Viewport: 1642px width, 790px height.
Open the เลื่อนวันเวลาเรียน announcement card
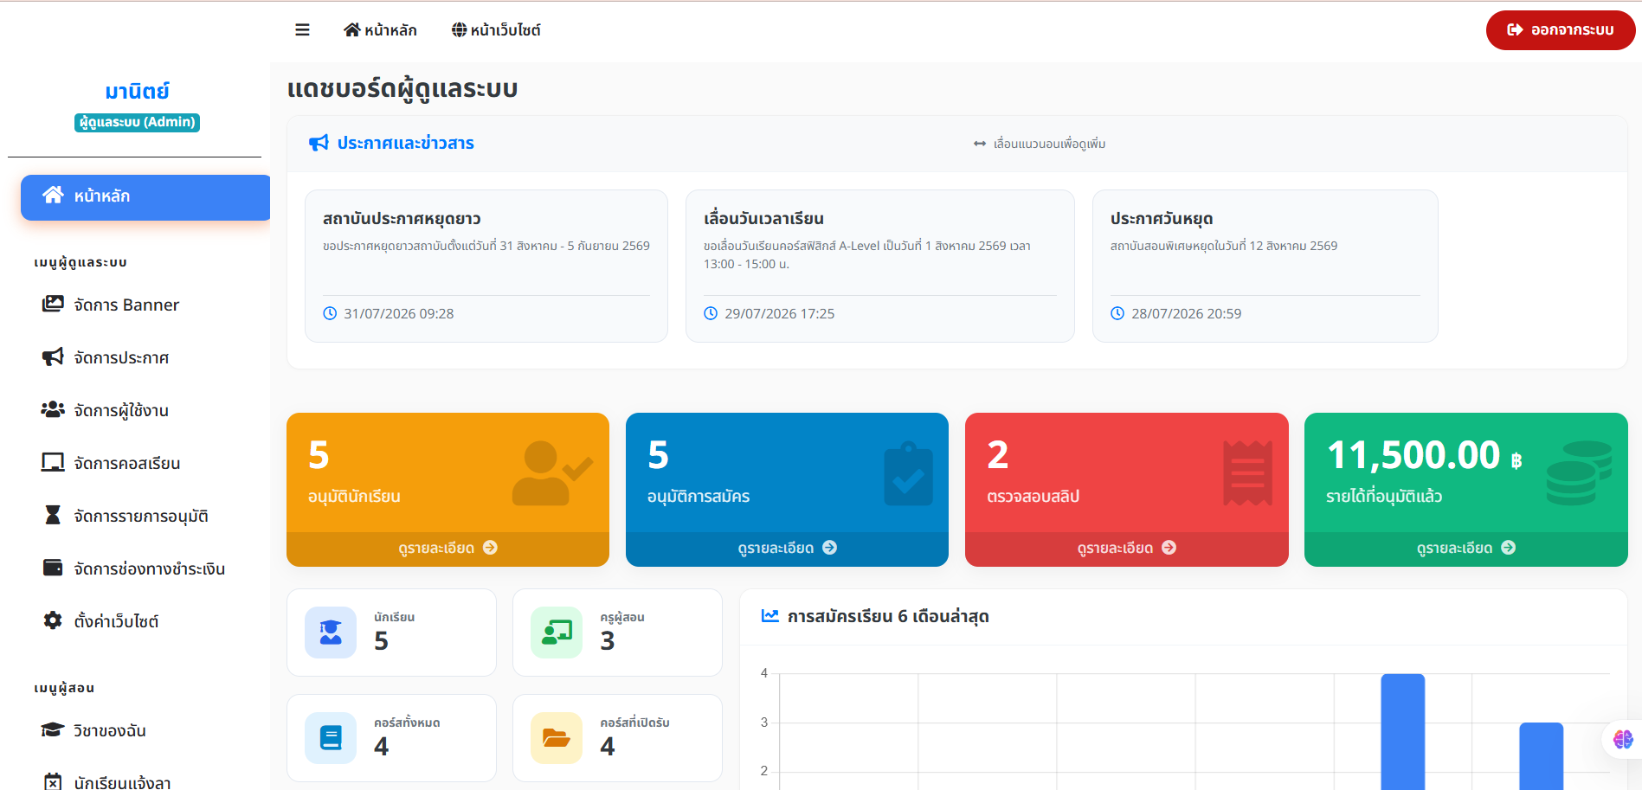pos(880,266)
